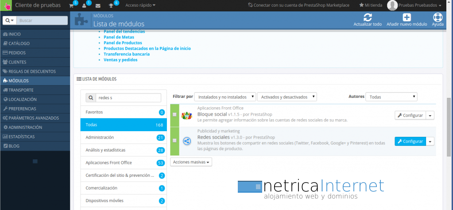Select Aplicaciones Front Office category

124,163
